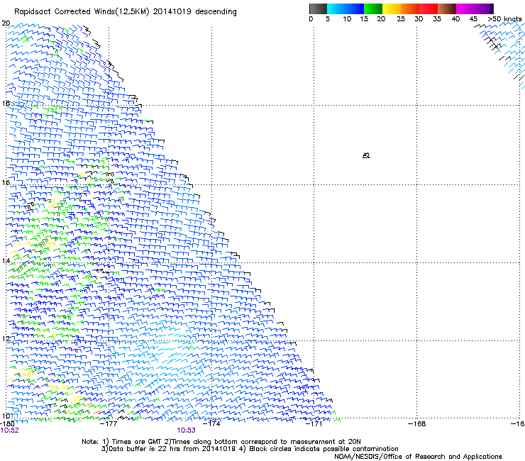Click the latitude label 18
The image size is (525, 461).
[6, 103]
